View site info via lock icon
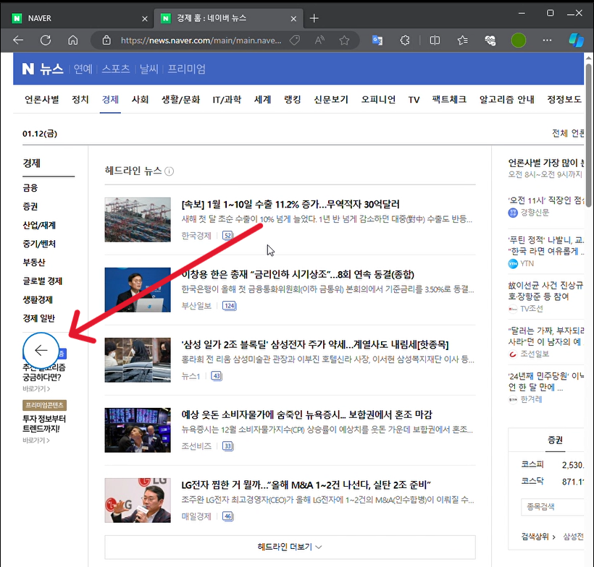594x567 pixels. (106, 40)
